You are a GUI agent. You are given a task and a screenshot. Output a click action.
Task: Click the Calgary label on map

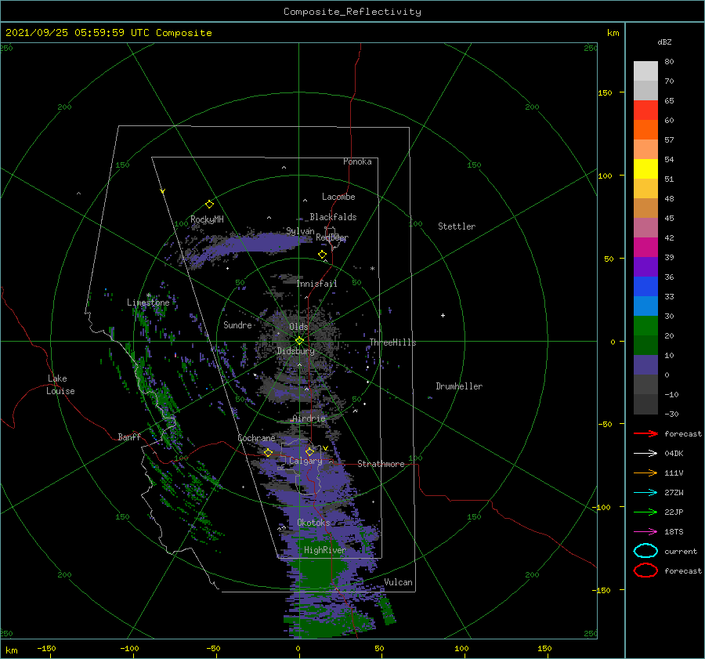coord(305,461)
